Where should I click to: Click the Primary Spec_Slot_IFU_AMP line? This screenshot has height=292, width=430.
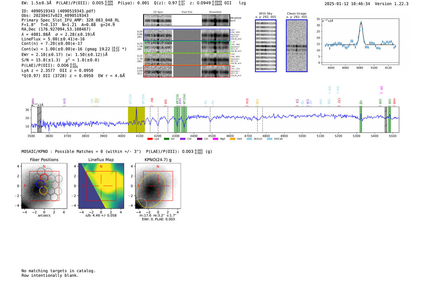(x=70, y=20)
